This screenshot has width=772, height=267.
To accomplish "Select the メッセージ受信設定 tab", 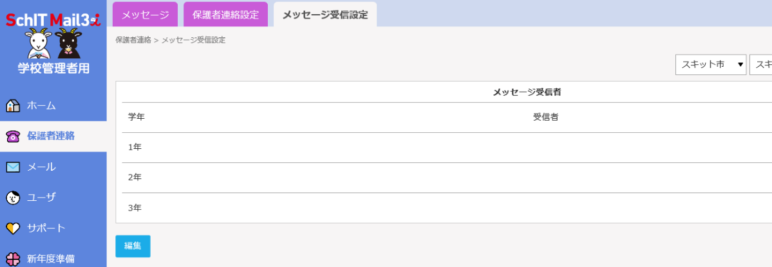I will [x=325, y=14].
